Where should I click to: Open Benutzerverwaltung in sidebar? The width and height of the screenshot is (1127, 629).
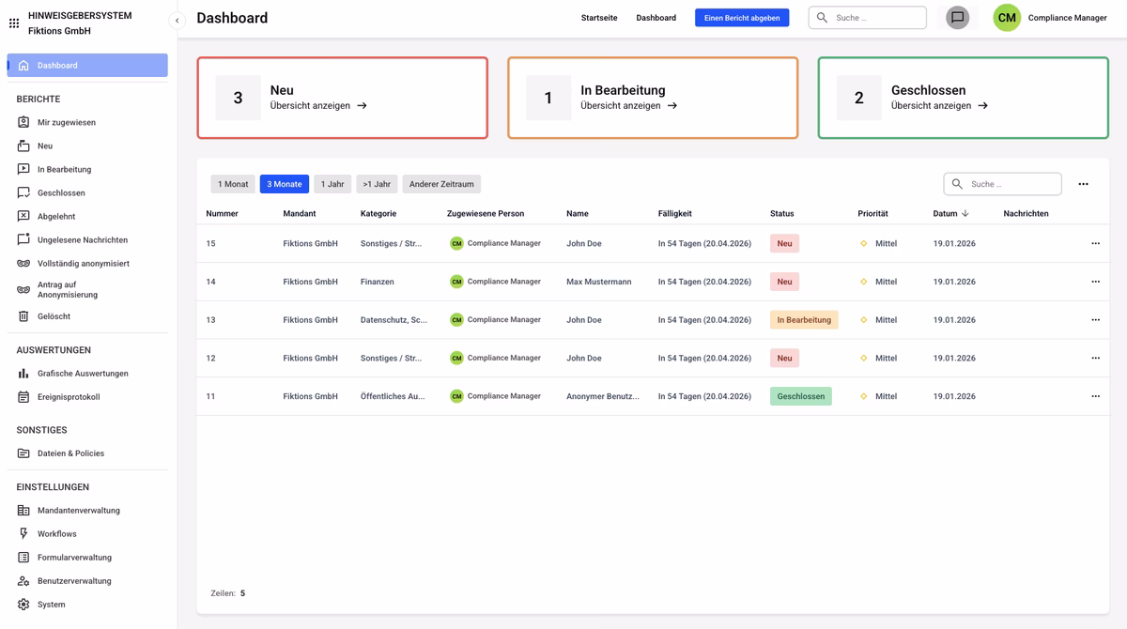[x=73, y=581]
